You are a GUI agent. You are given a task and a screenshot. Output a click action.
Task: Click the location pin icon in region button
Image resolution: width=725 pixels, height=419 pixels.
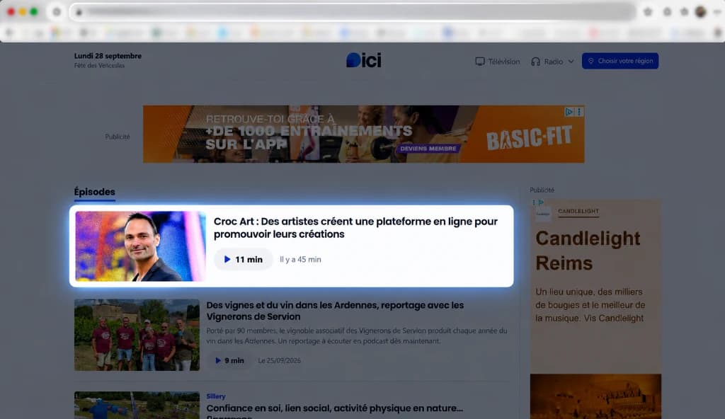(x=590, y=61)
